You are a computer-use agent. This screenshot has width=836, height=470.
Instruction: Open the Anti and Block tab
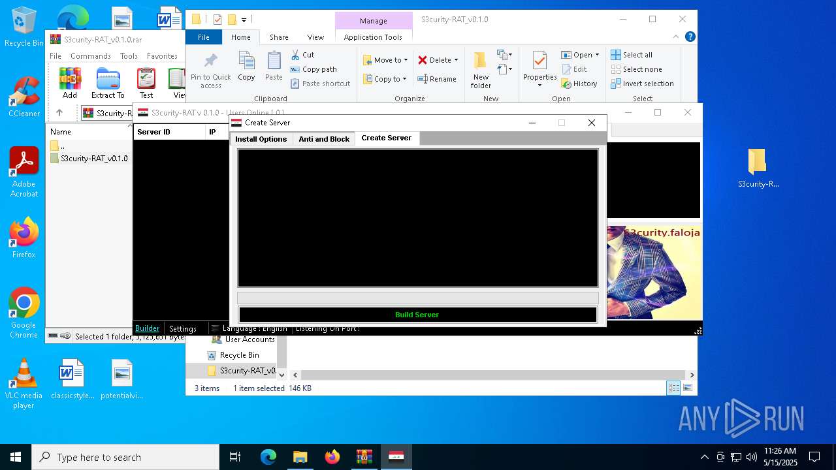324,139
